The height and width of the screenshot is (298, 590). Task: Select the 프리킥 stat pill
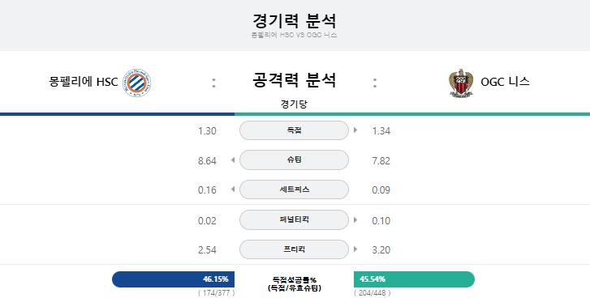pos(294,249)
